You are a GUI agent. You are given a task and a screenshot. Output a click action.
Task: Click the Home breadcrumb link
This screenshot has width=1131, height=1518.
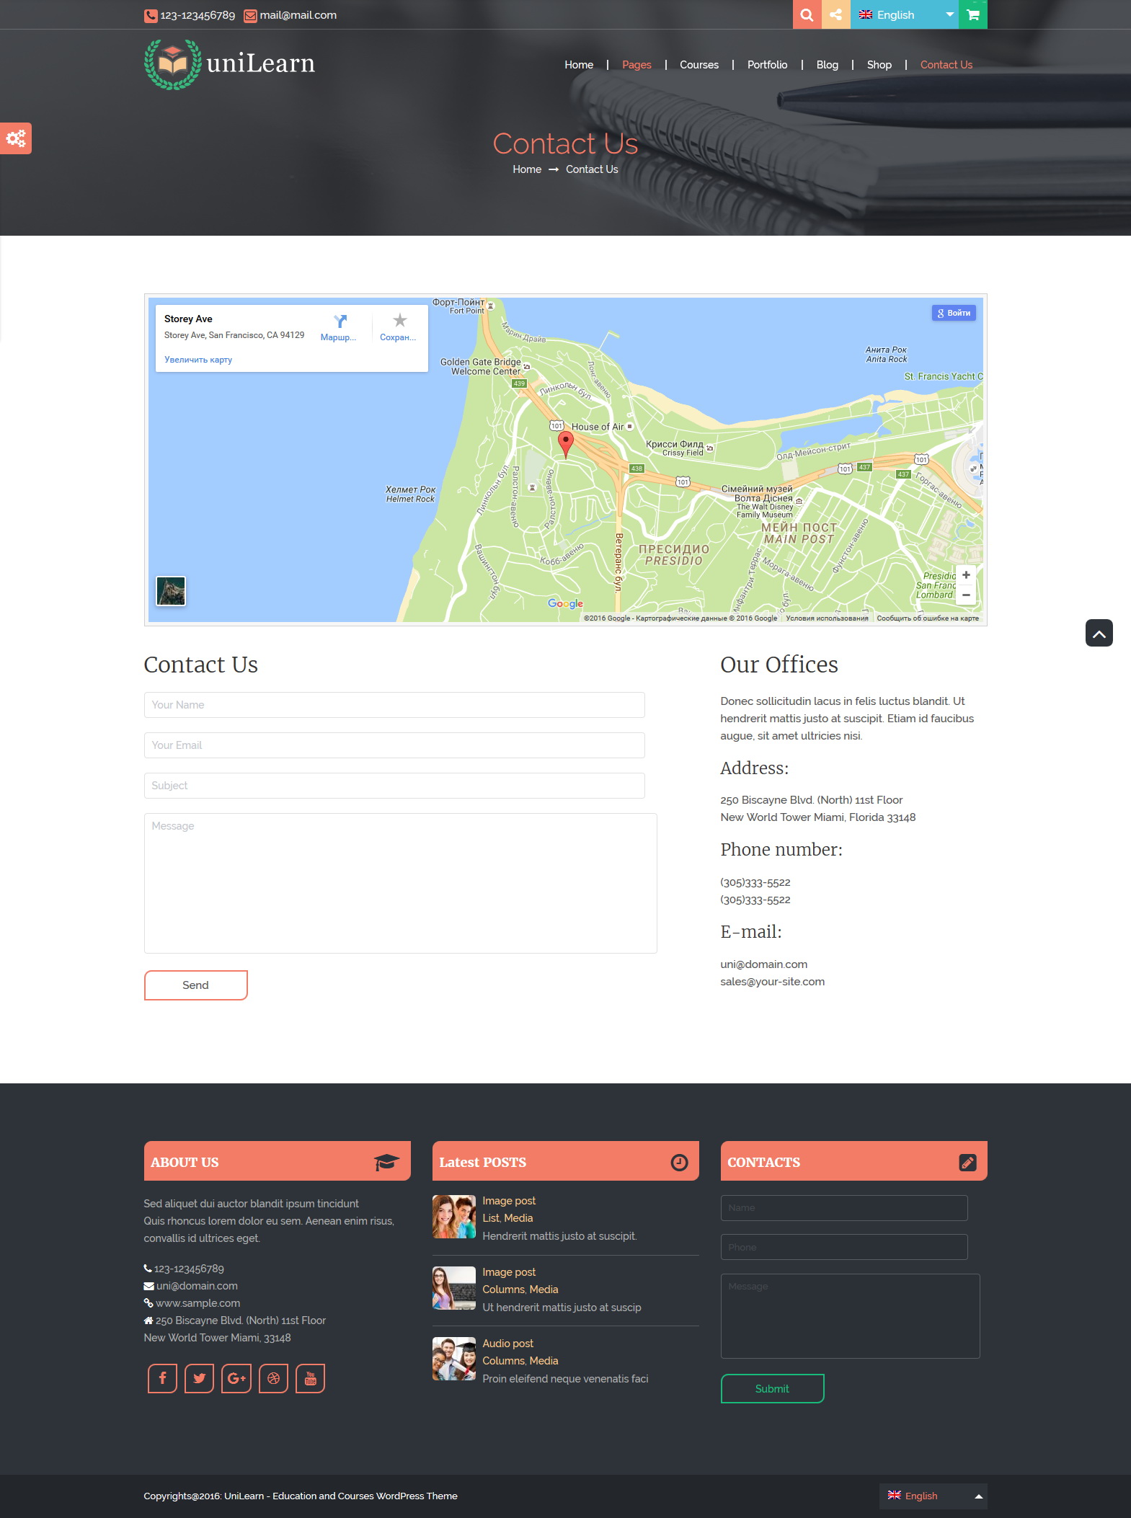(x=527, y=169)
